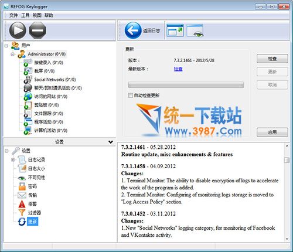The height and width of the screenshot is (252, 293).
Task: Select the Social Networks (0*/0) row text
Action: [x=55, y=80]
